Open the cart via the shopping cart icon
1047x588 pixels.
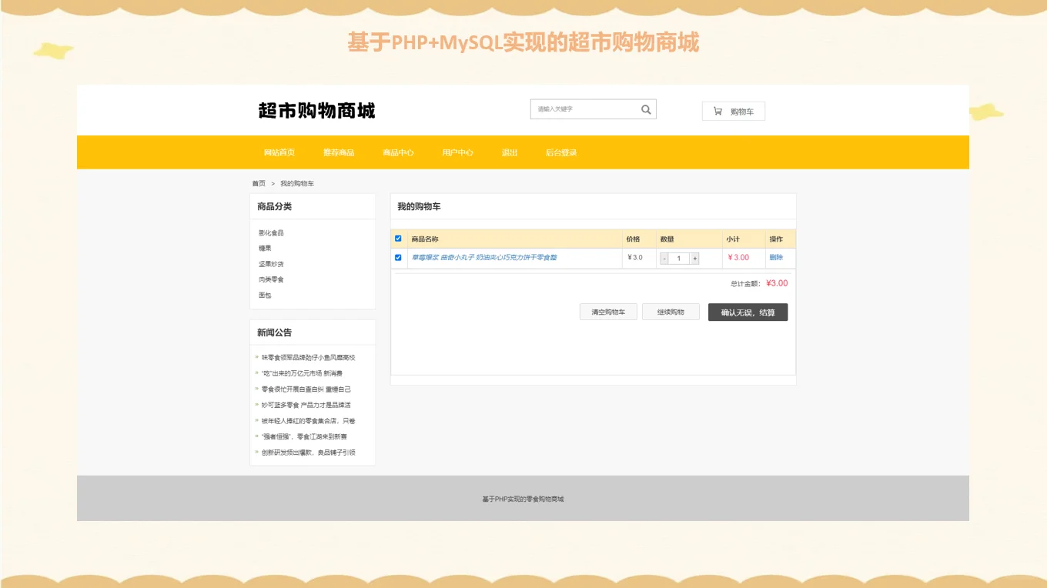pyautogui.click(x=717, y=110)
